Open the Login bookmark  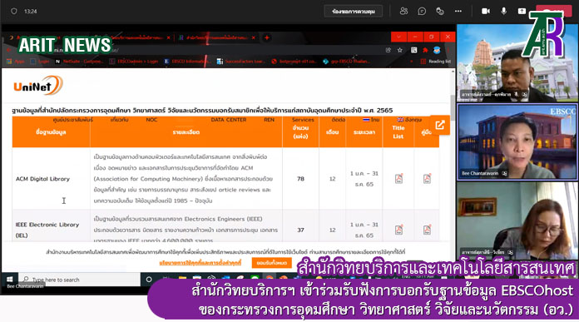[40, 62]
